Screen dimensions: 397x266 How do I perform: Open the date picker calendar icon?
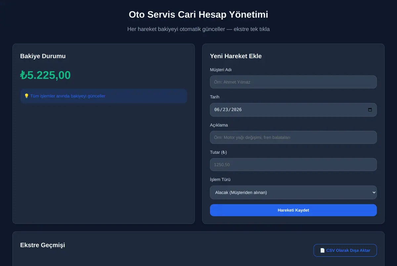[370, 110]
